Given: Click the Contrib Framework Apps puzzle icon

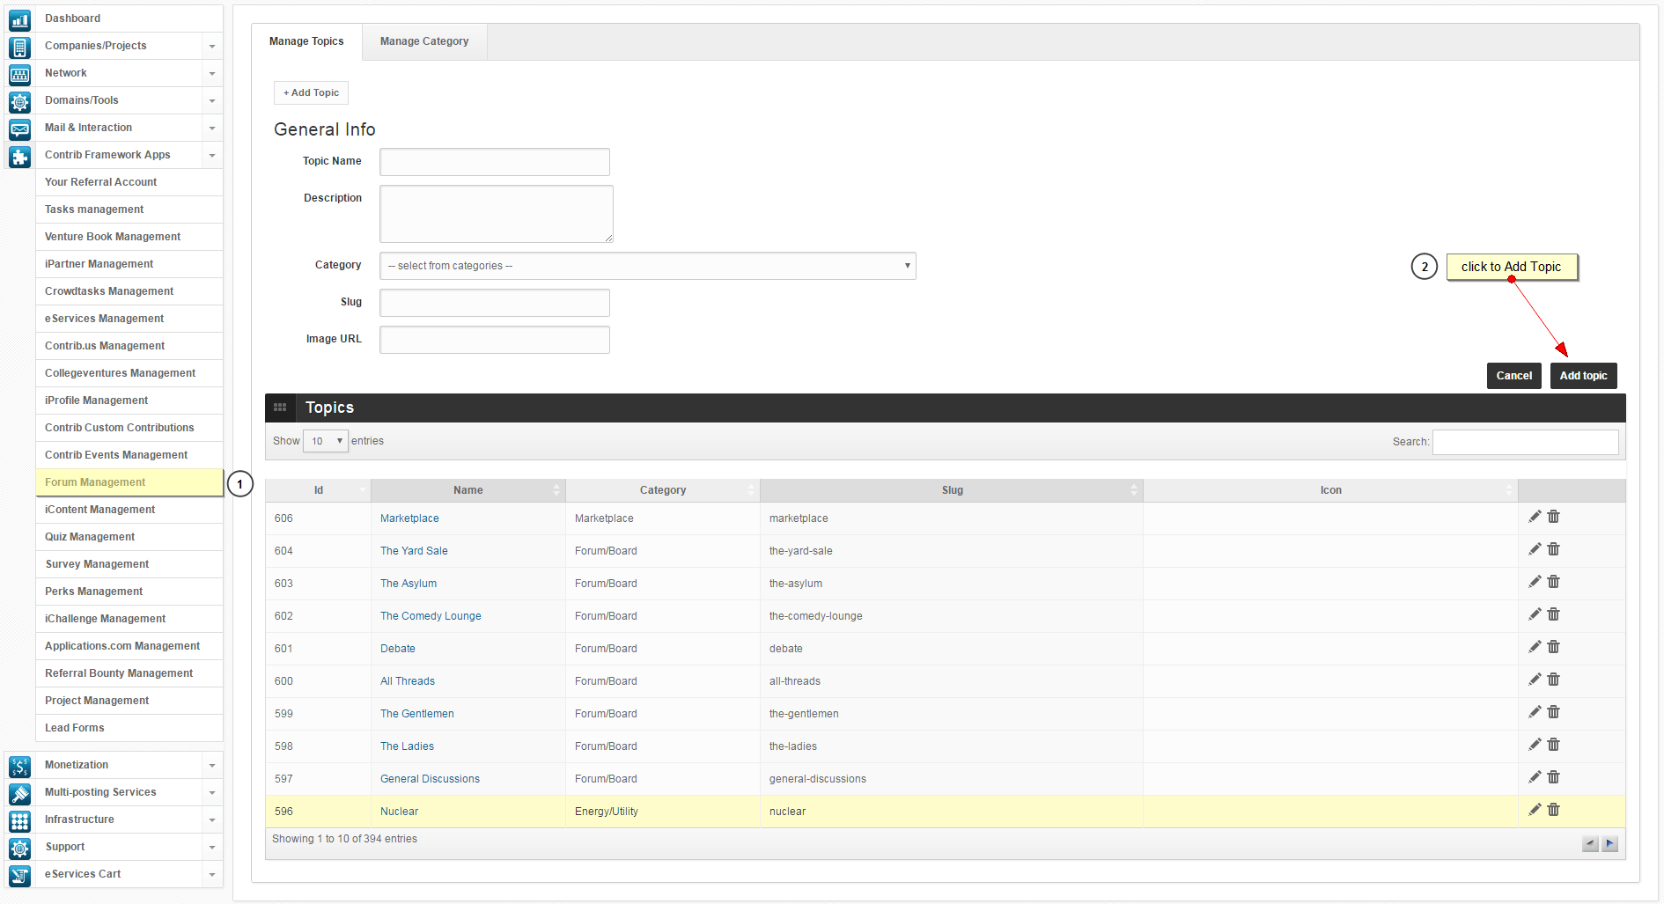Looking at the screenshot, I should click(x=19, y=156).
